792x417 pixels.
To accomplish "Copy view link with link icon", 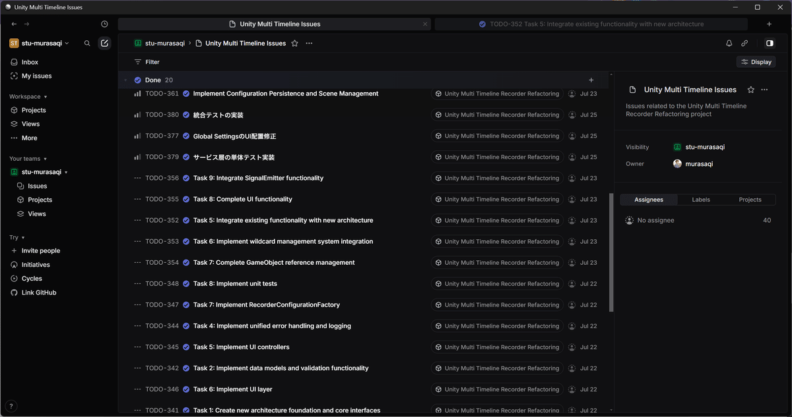I will (744, 43).
